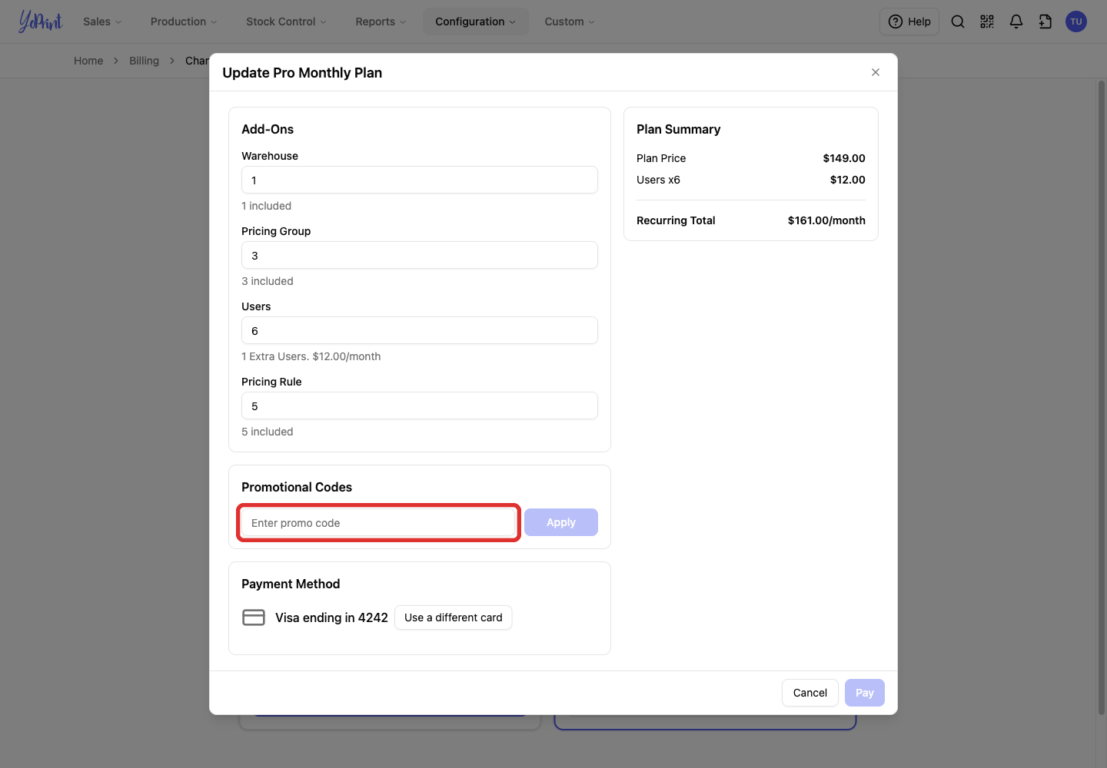Open the search icon in header
This screenshot has height=768, width=1107.
pyautogui.click(x=958, y=22)
